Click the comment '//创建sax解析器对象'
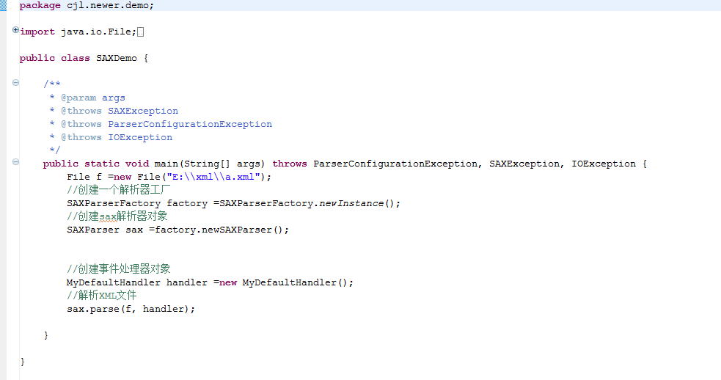 [117, 216]
